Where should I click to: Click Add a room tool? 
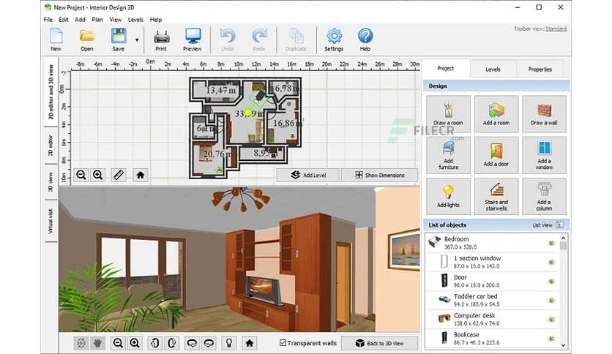(496, 114)
